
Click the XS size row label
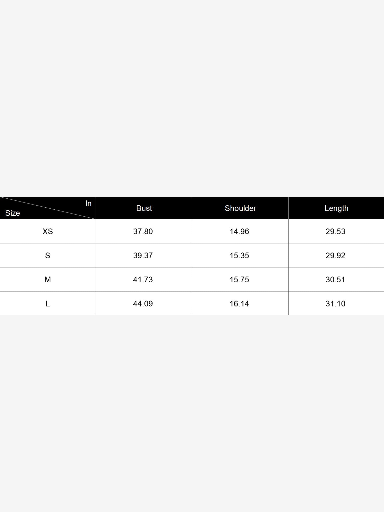(48, 231)
